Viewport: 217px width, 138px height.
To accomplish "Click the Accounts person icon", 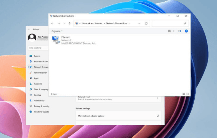I will pyautogui.click(x=31, y=84).
